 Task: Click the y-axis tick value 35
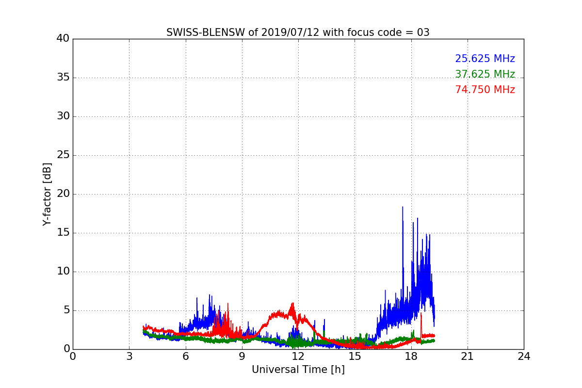pyautogui.click(x=63, y=78)
